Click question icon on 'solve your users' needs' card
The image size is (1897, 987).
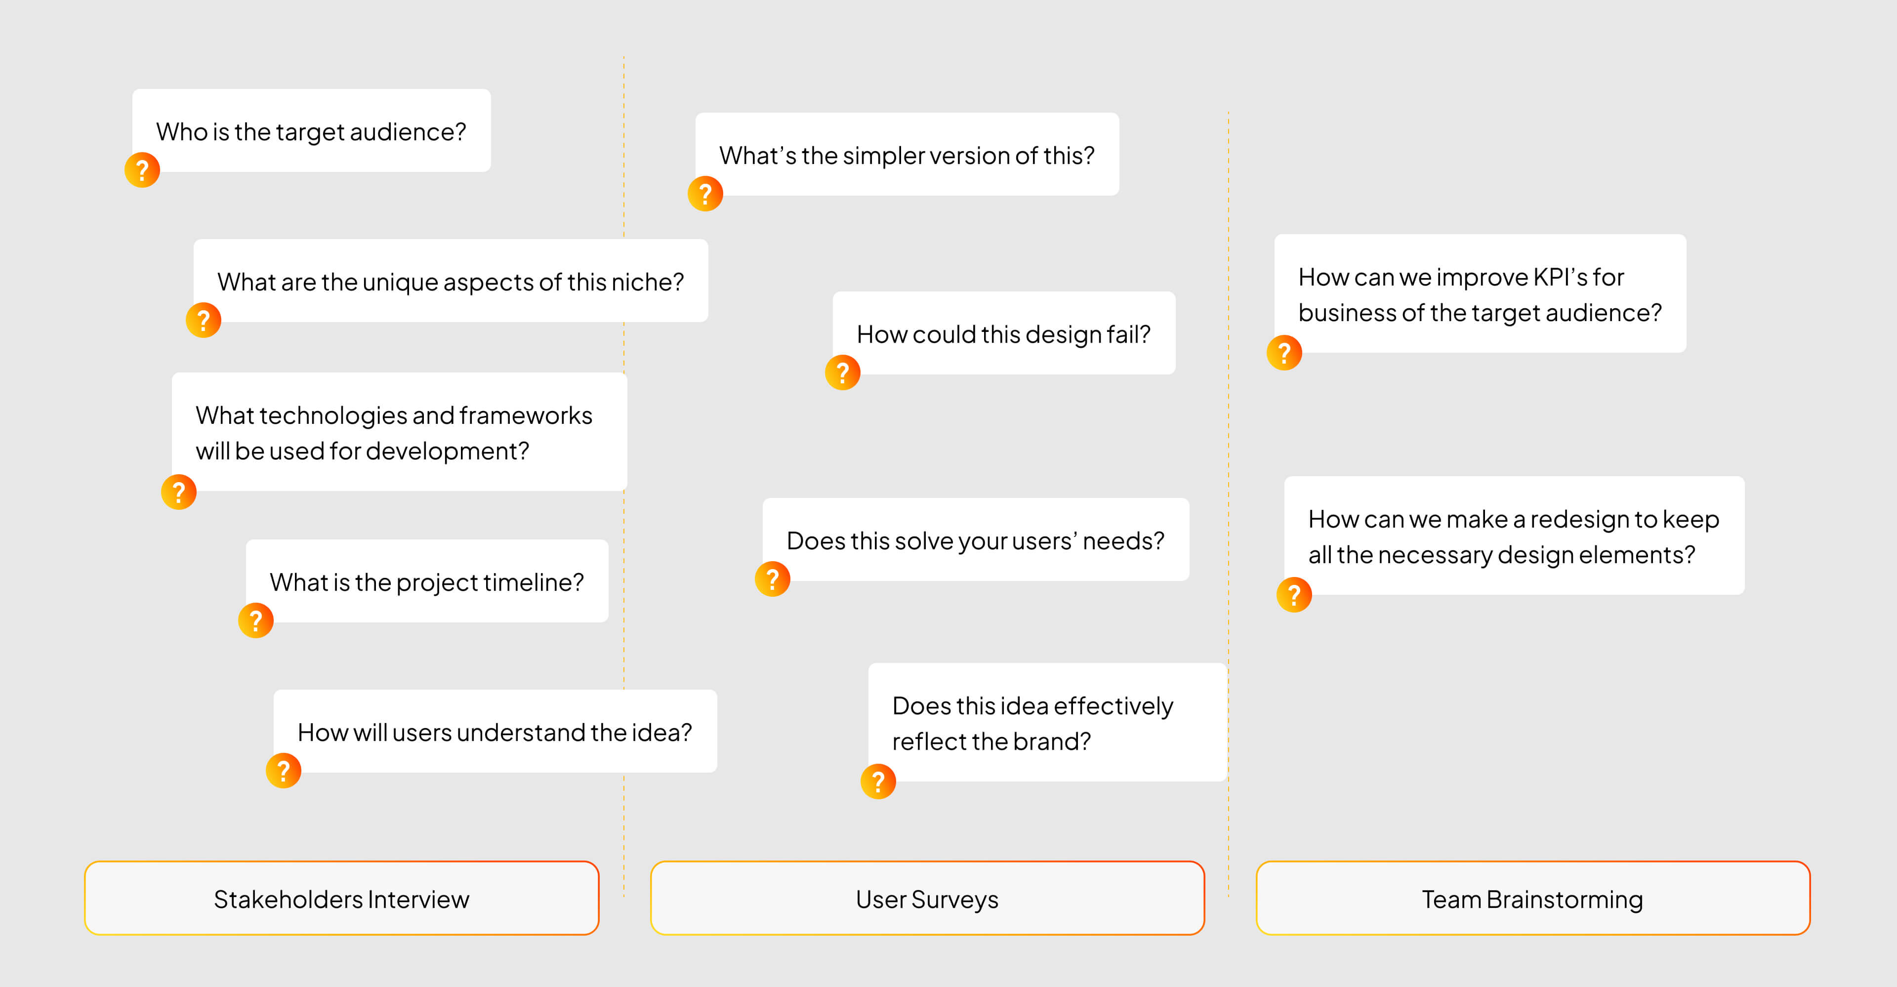click(773, 579)
